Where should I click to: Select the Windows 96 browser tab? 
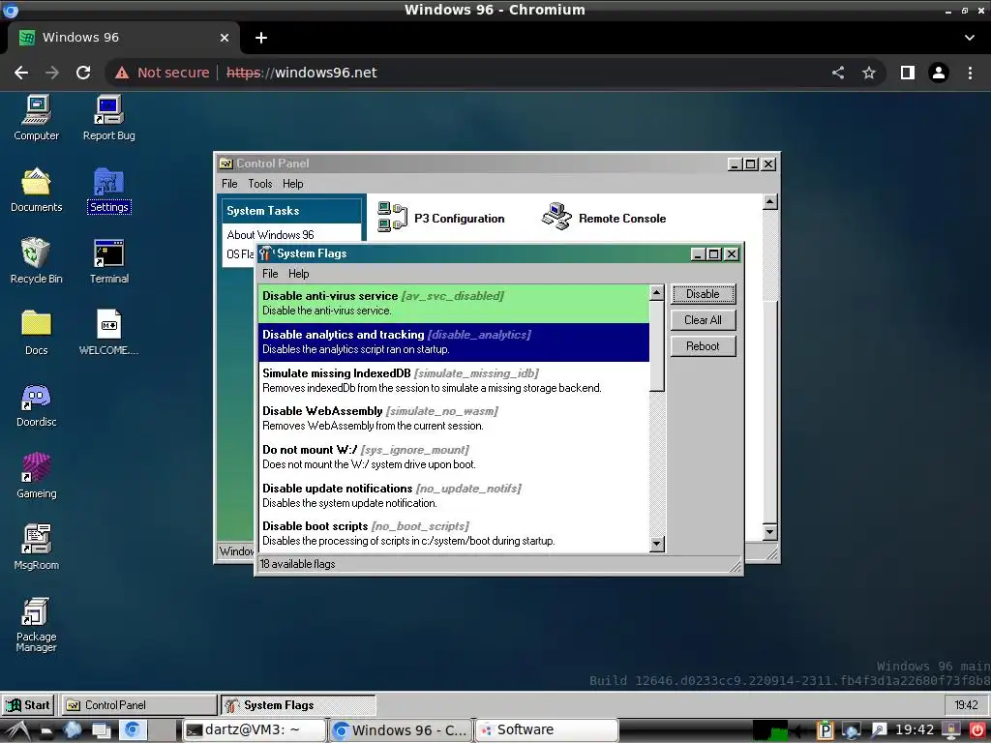(x=123, y=38)
